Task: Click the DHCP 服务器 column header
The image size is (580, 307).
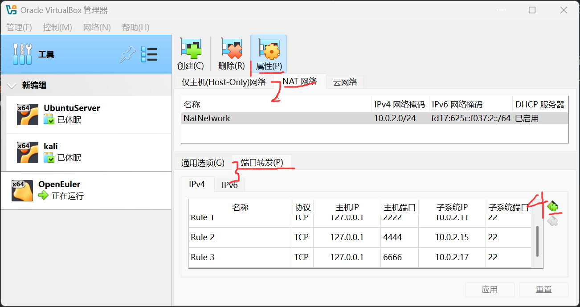Action: point(540,105)
